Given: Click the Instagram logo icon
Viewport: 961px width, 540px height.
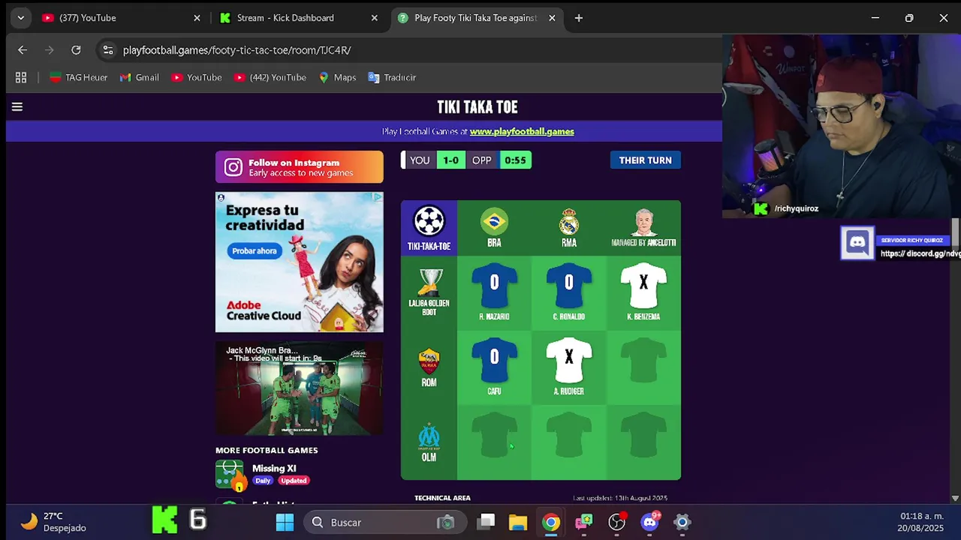Looking at the screenshot, I should (x=233, y=167).
